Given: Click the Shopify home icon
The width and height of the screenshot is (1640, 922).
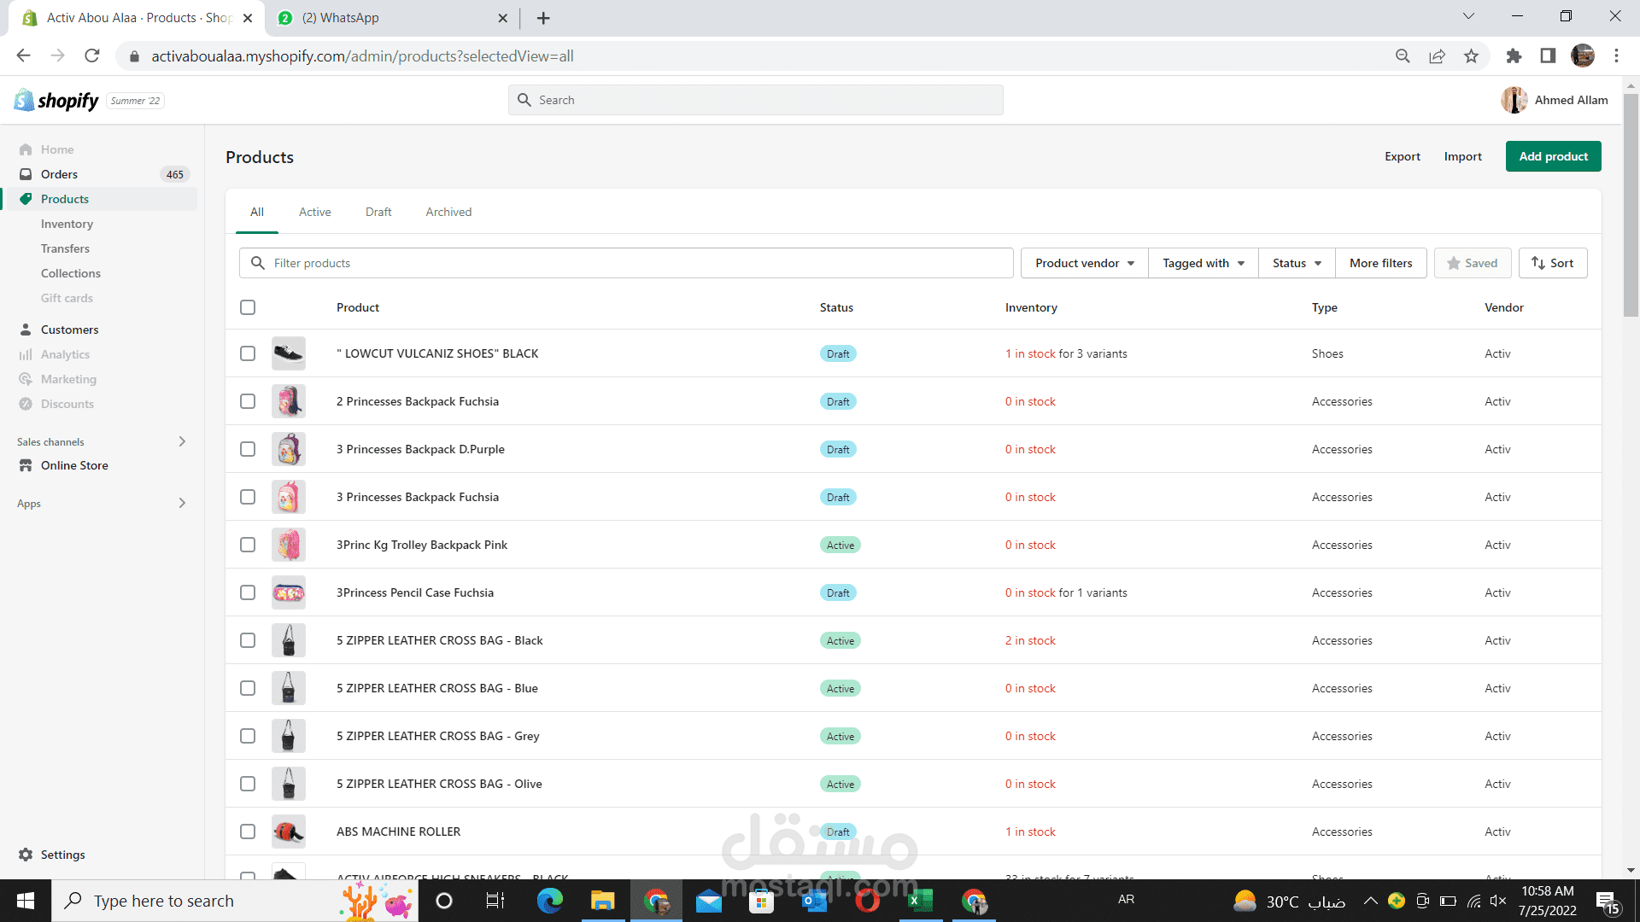Looking at the screenshot, I should click(x=24, y=99).
